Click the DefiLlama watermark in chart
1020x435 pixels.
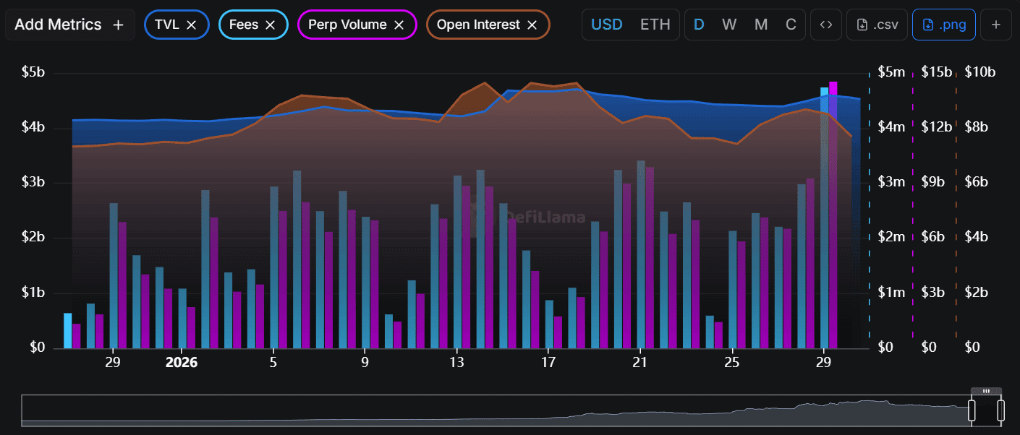(535, 217)
